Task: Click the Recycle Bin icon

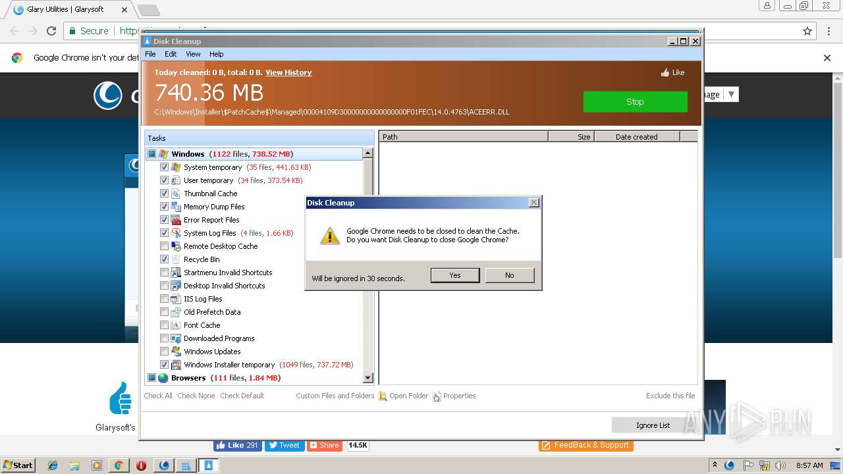Action: 176,259
